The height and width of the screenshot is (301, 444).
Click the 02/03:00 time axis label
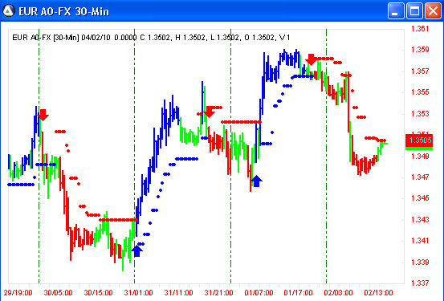click(x=338, y=292)
